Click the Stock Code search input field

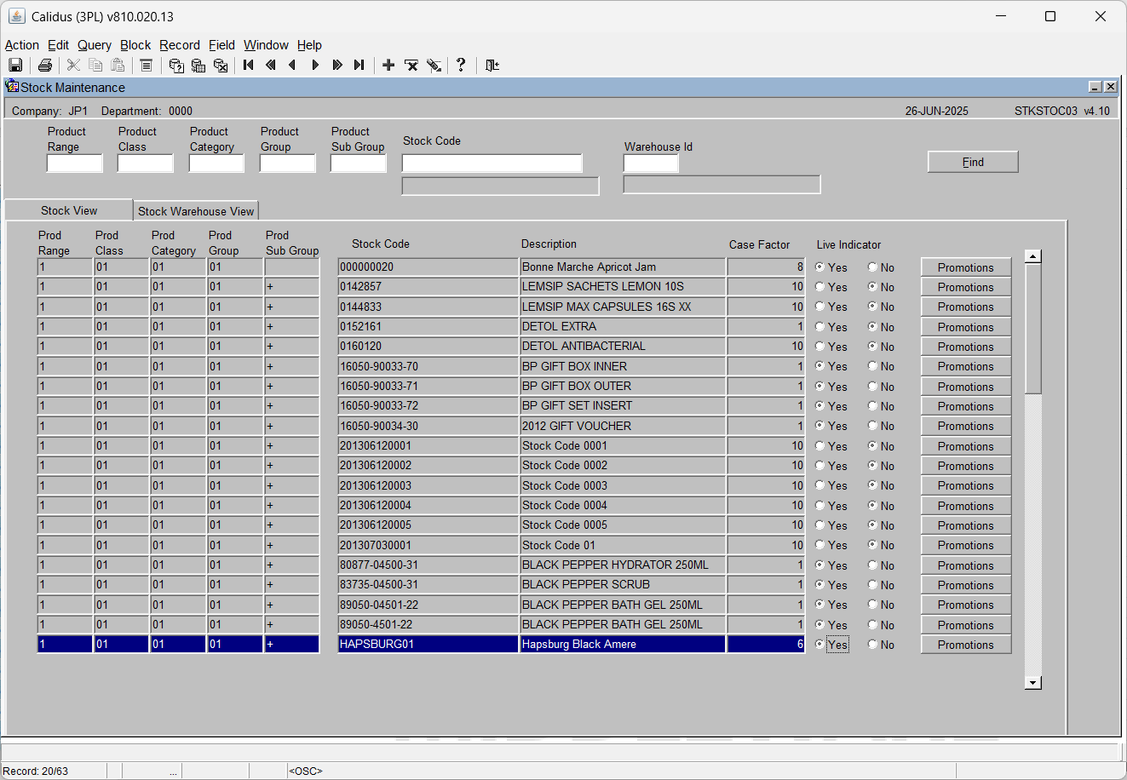point(492,163)
